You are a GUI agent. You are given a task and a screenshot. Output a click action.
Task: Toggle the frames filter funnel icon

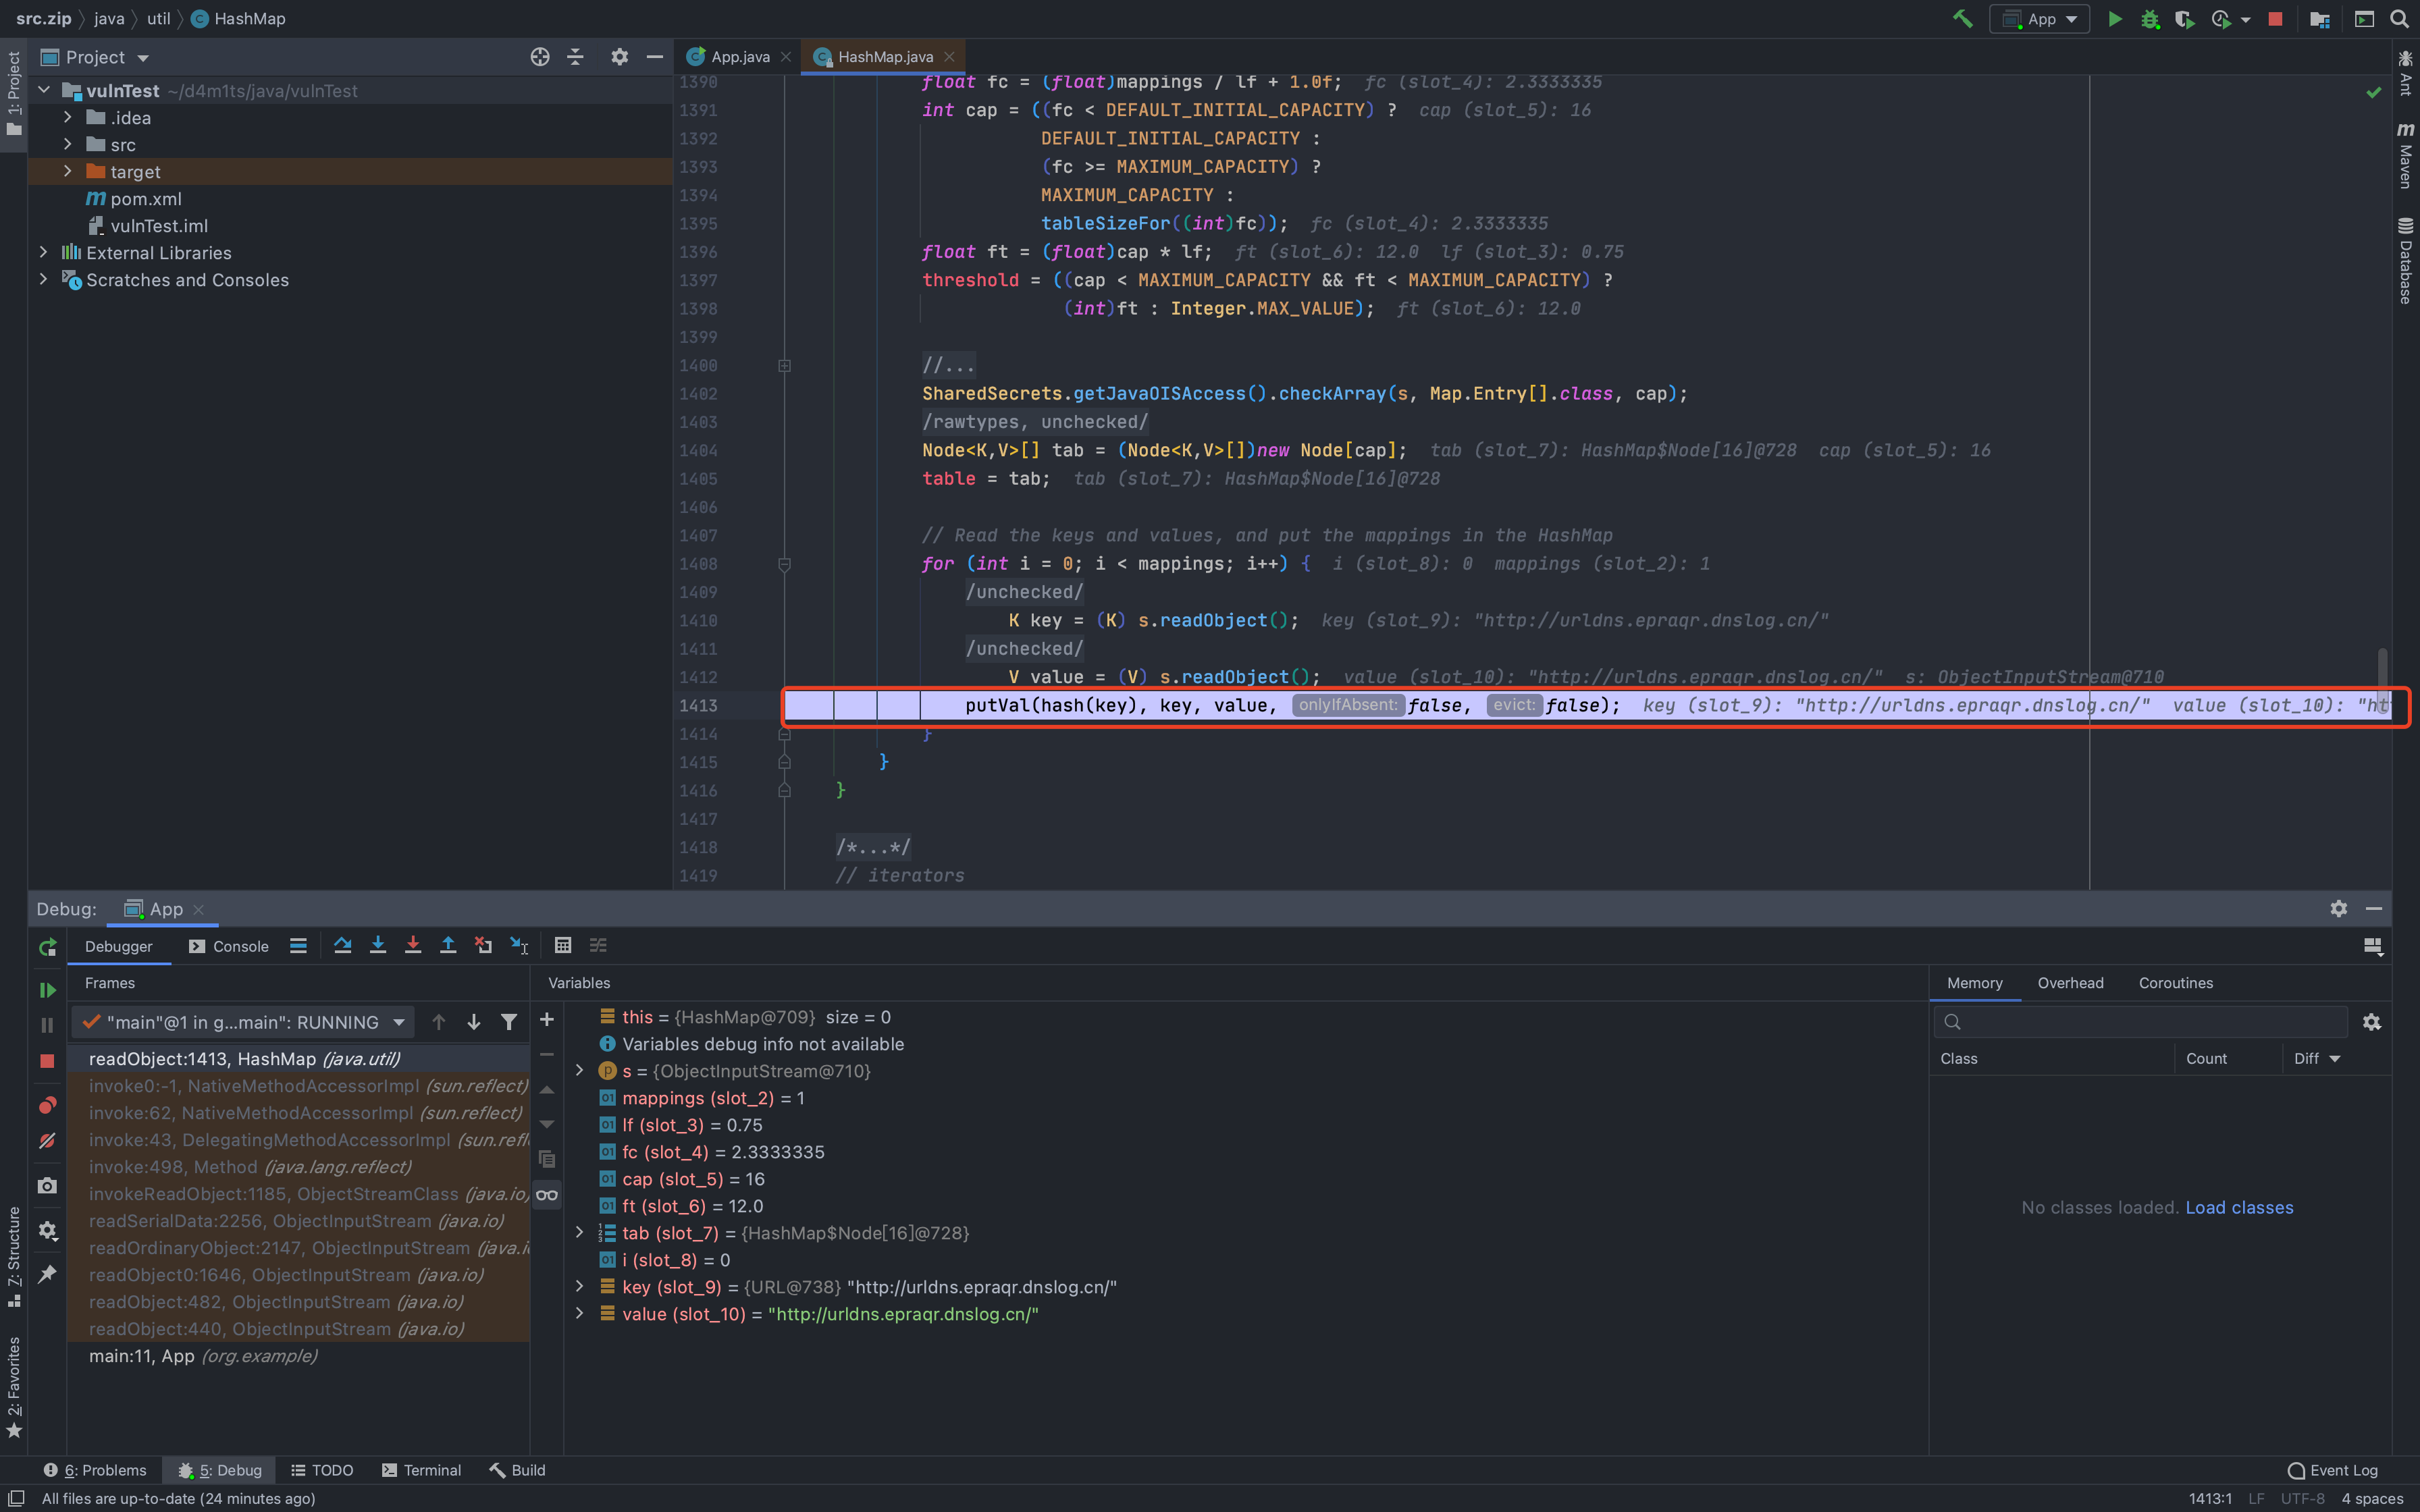click(x=509, y=1022)
